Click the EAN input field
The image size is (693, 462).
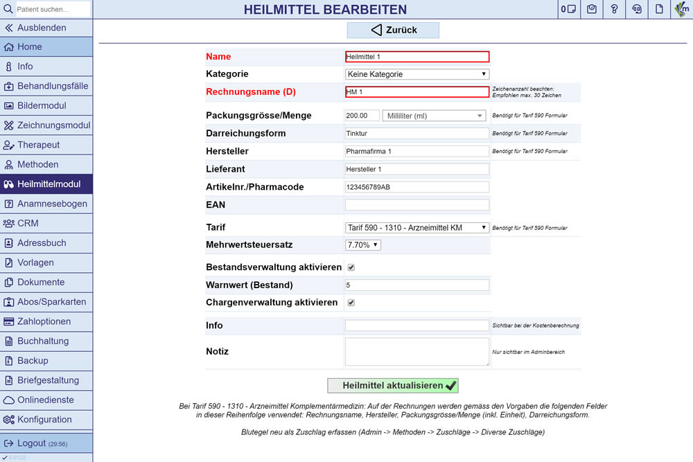pyautogui.click(x=417, y=205)
